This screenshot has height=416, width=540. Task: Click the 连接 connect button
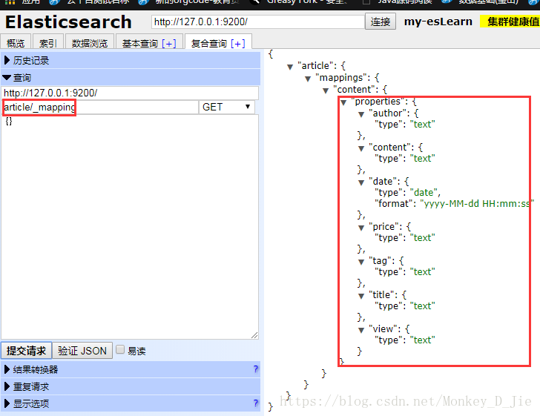(x=381, y=22)
